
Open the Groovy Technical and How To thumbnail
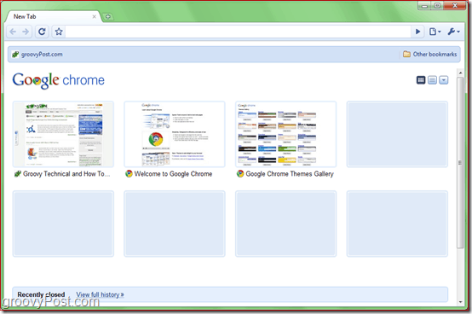click(x=63, y=135)
